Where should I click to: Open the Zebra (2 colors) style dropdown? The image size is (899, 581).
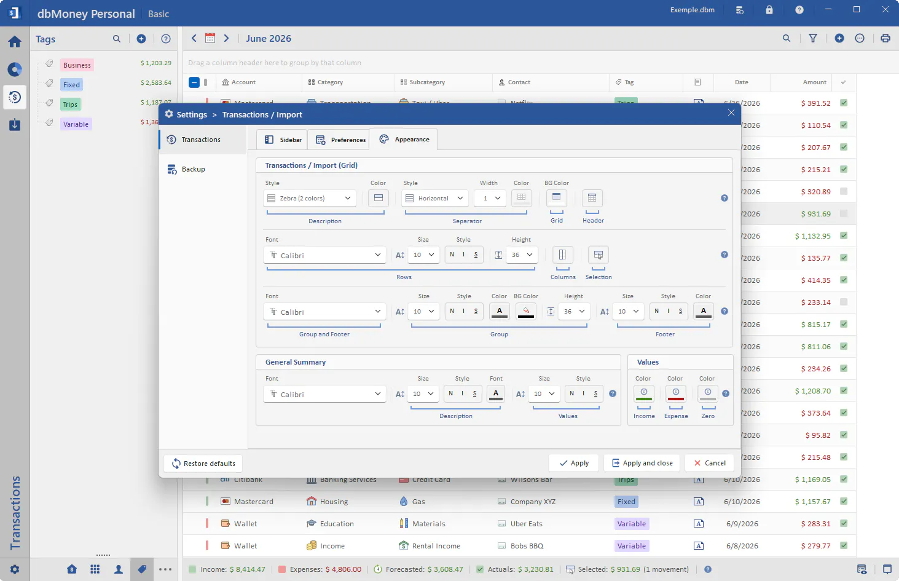click(310, 198)
